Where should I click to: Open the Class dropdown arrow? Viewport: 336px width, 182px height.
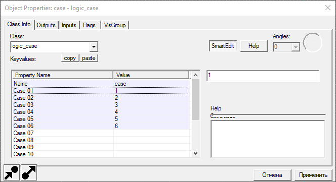click(x=94, y=47)
